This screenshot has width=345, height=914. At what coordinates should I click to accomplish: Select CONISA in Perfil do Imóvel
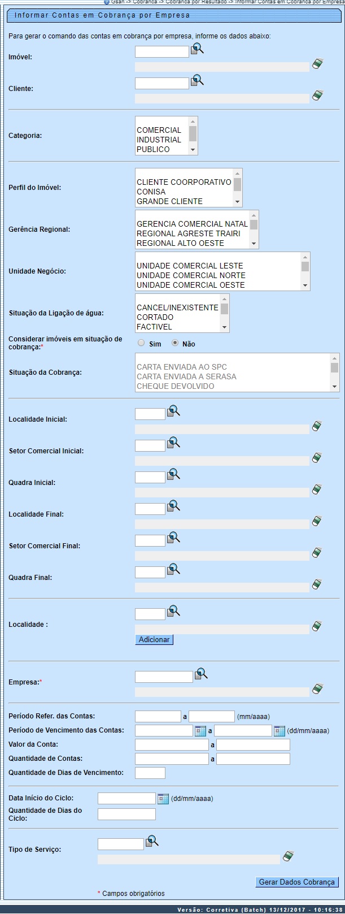pos(151,192)
